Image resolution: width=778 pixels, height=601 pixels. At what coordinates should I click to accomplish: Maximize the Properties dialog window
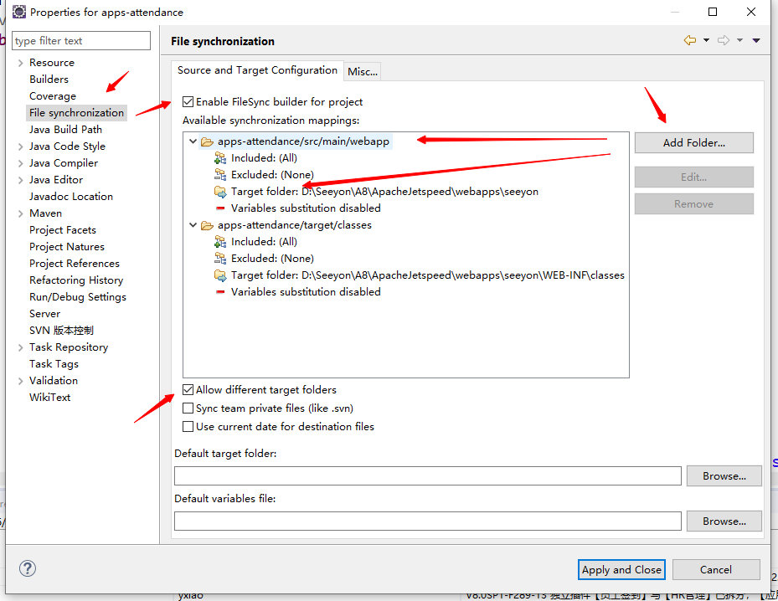coord(713,12)
